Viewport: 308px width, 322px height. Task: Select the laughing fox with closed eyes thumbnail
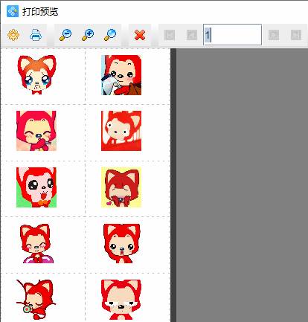tap(36, 131)
